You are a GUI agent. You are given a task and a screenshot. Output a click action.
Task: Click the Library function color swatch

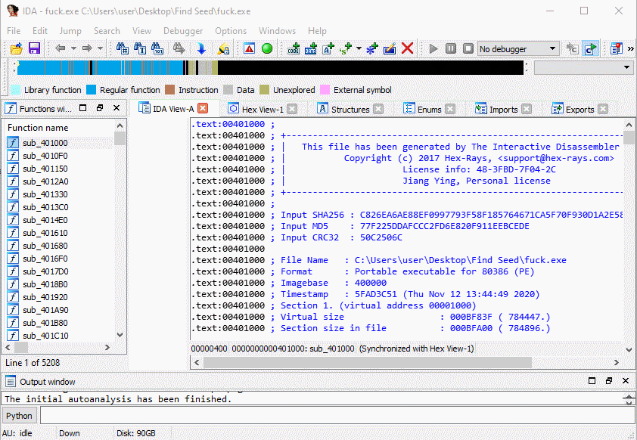coord(15,90)
